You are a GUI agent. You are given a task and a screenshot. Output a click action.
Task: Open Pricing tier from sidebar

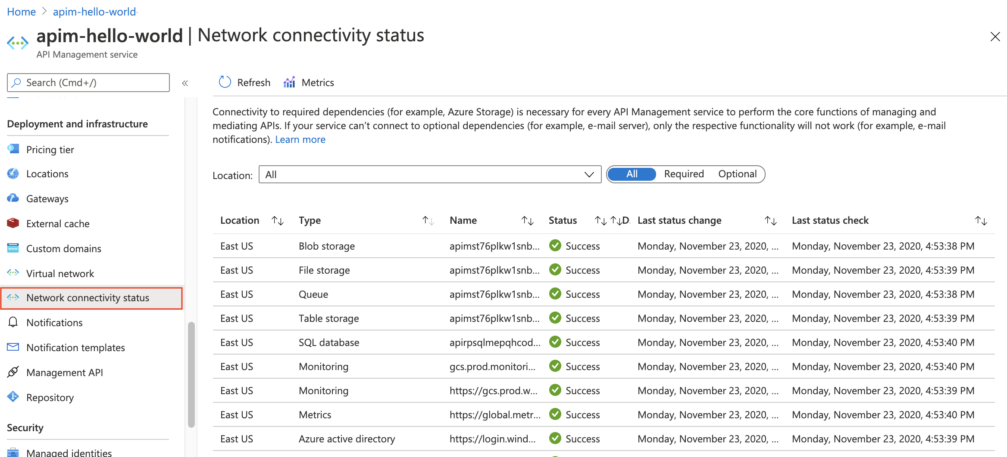point(50,149)
